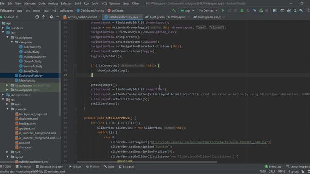The height and width of the screenshot is (174, 310).
Task: Click the UTF-8 encoding in status bar
Action: pyautogui.click(x=281, y=171)
